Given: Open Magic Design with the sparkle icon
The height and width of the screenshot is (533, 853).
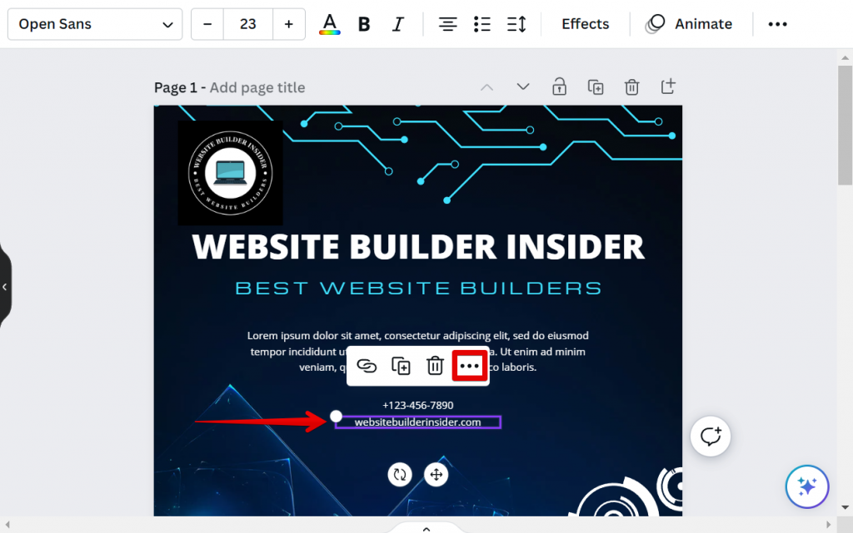Looking at the screenshot, I should pos(806,486).
